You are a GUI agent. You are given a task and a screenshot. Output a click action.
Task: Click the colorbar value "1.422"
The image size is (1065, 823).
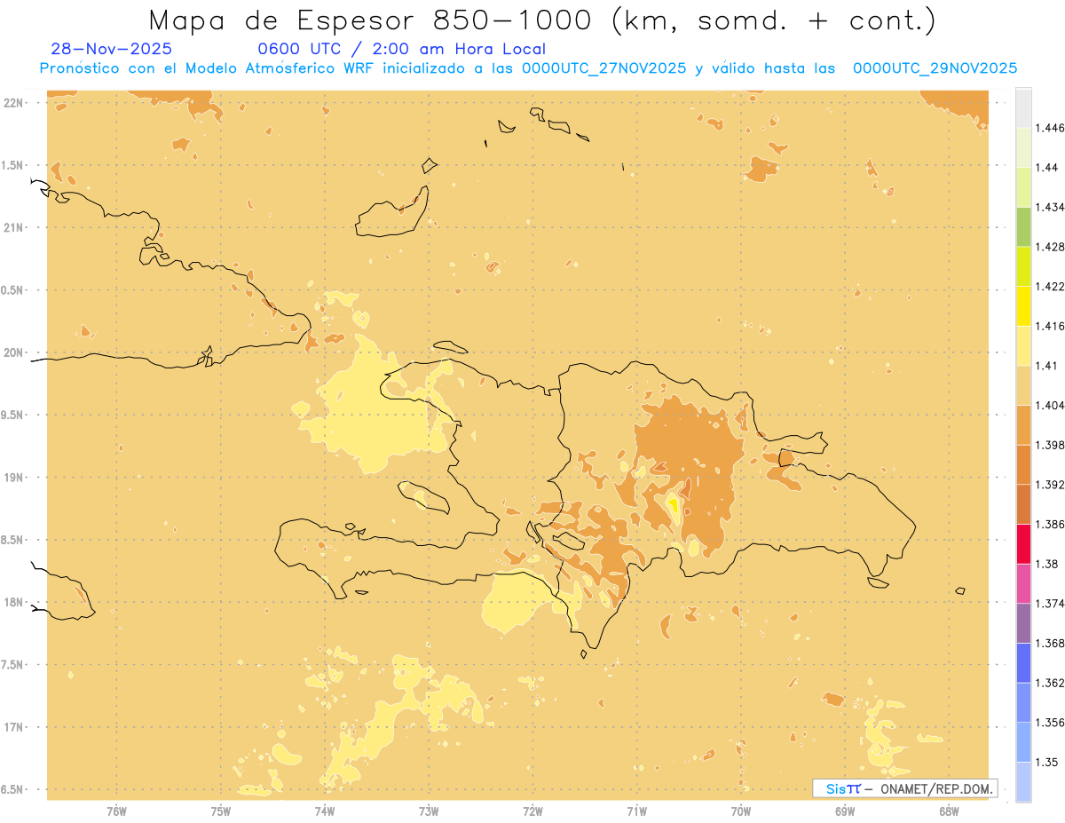click(1049, 286)
